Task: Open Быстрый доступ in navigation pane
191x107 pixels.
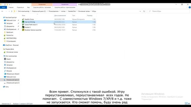Action: (x=11, y=18)
